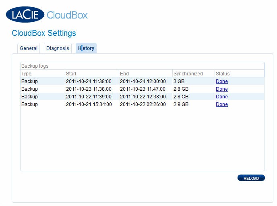Select the 3 GB synchronized value
277x206 pixels.
point(179,81)
